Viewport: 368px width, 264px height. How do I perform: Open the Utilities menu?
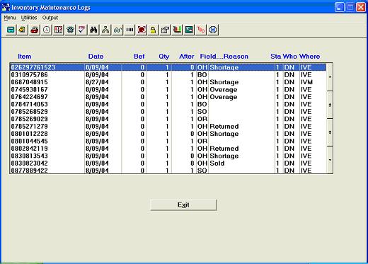click(x=29, y=18)
